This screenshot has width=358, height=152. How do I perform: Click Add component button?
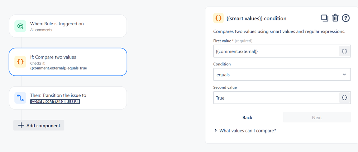[39, 125]
